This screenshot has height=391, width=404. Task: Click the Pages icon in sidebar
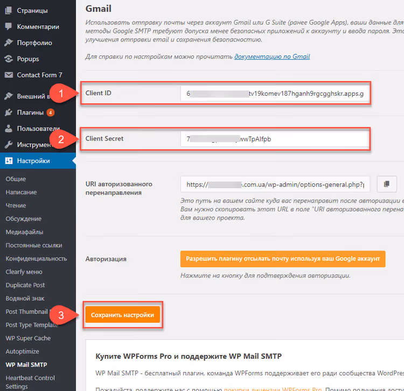pos(9,10)
